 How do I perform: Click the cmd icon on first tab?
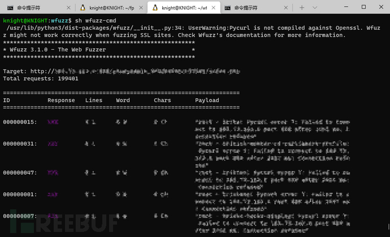tap(10, 8)
